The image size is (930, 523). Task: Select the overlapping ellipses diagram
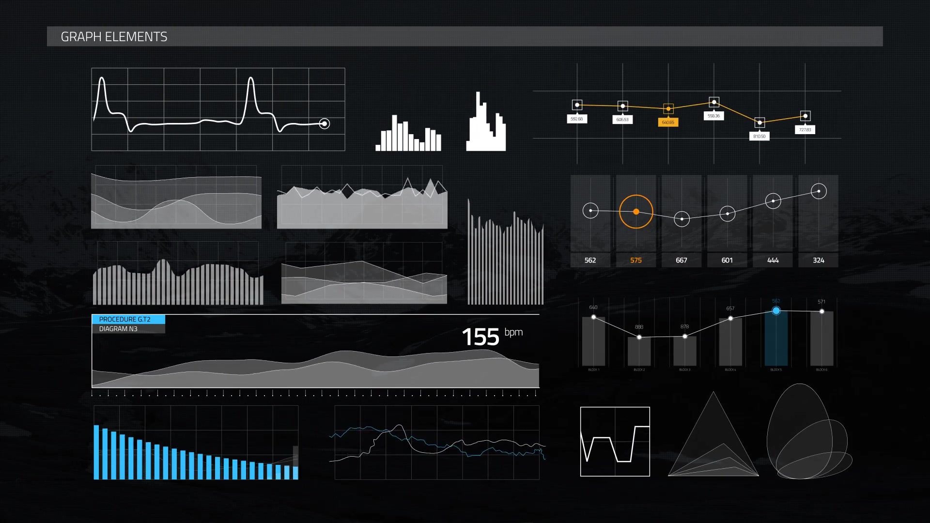pos(809,431)
